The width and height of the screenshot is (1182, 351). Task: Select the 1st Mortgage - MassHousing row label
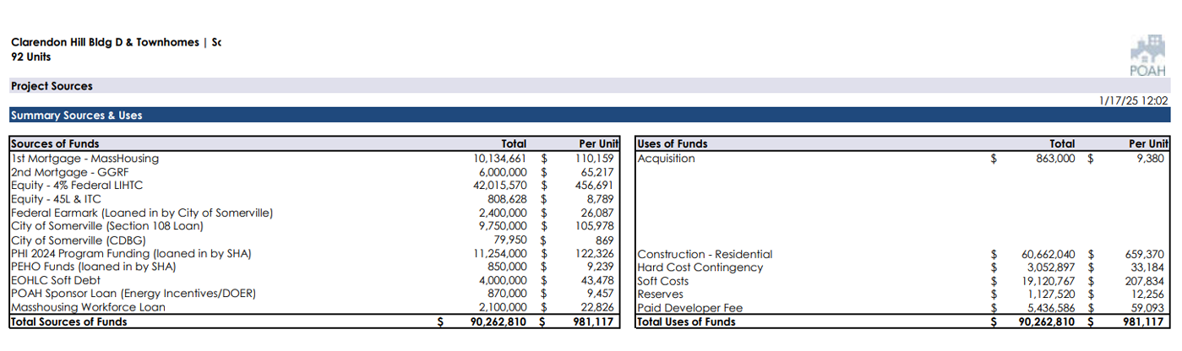click(x=84, y=158)
